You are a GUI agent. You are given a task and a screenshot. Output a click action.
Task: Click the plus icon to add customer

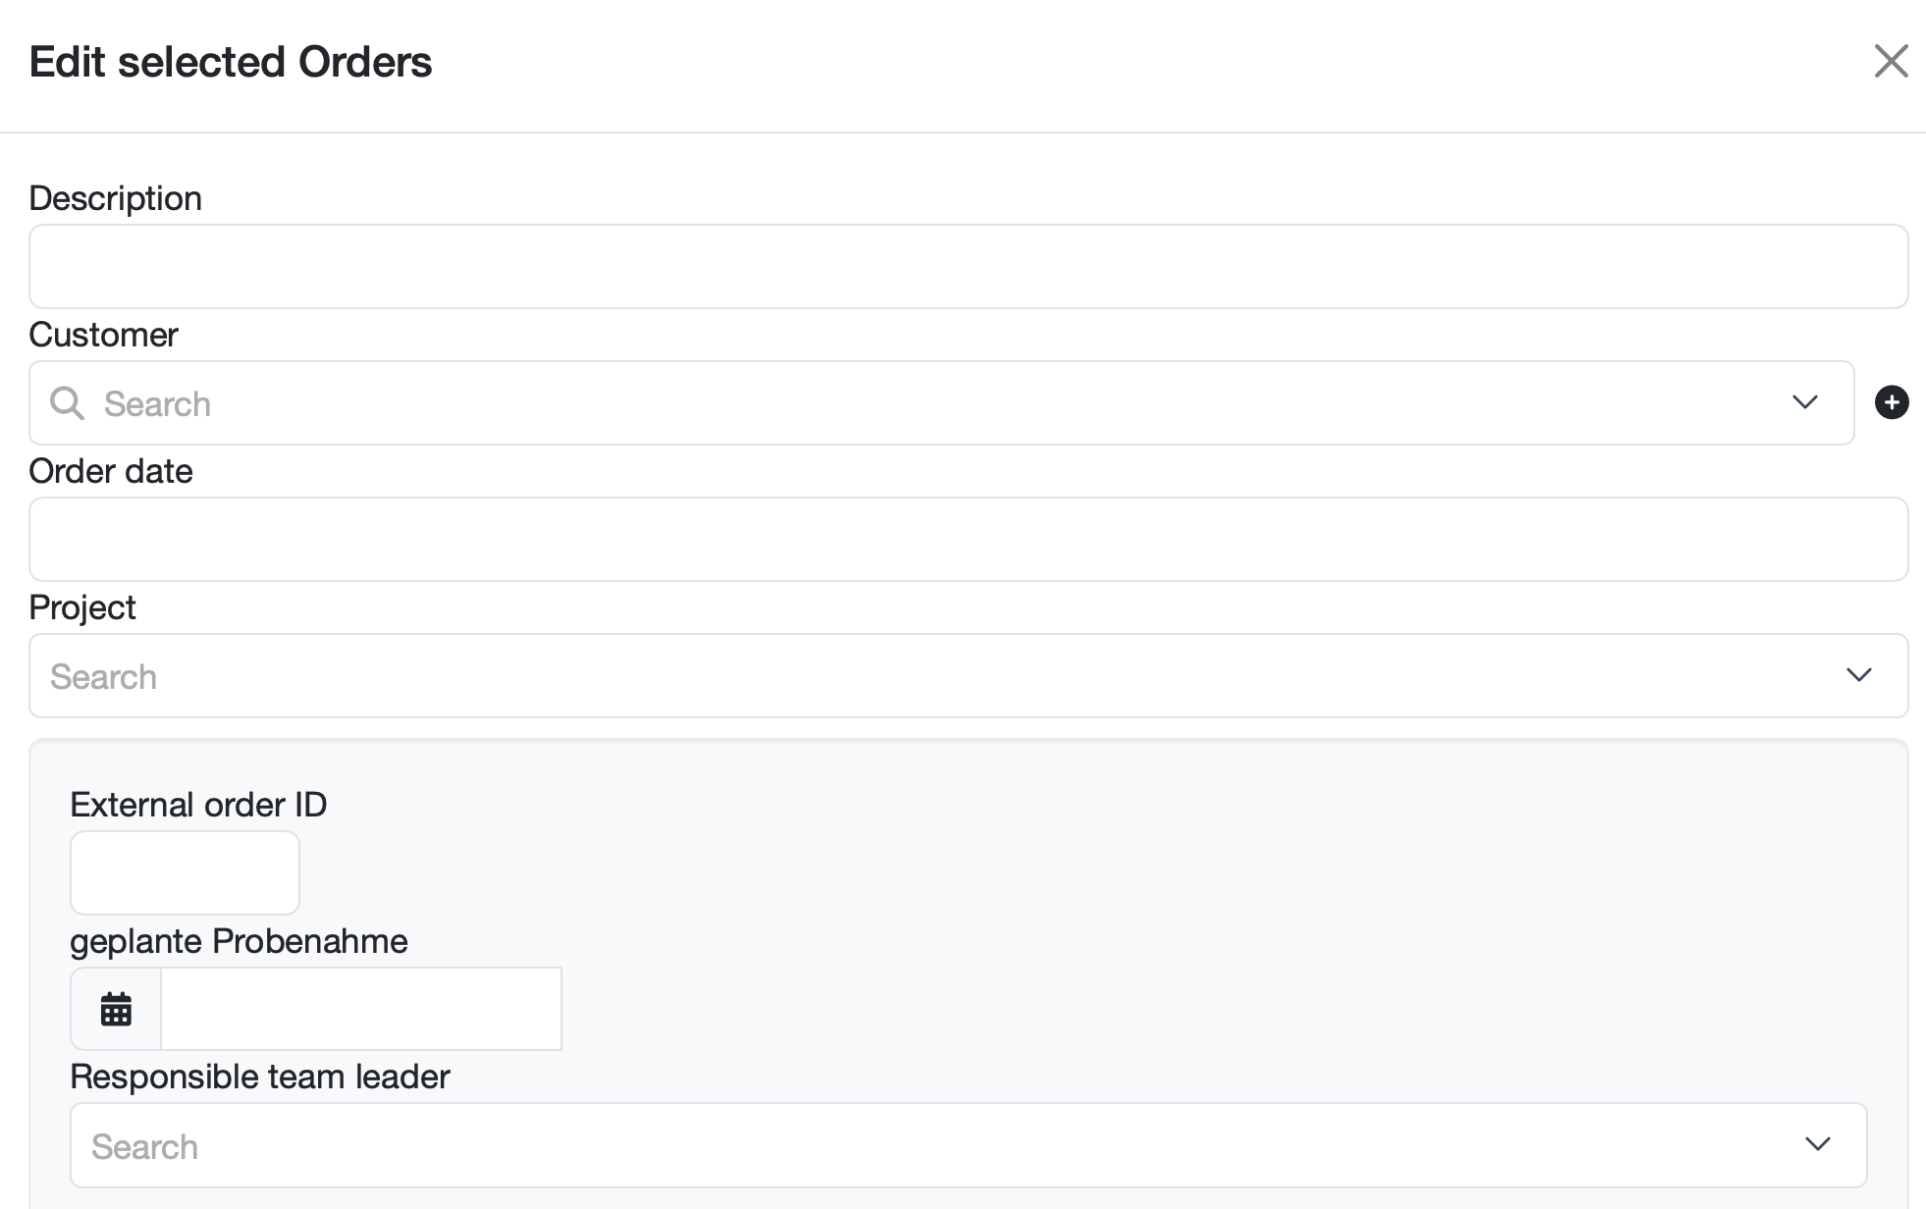click(x=1892, y=402)
